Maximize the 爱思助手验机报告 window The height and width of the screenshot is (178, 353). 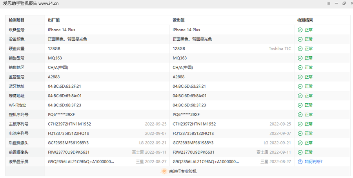point(344,4)
